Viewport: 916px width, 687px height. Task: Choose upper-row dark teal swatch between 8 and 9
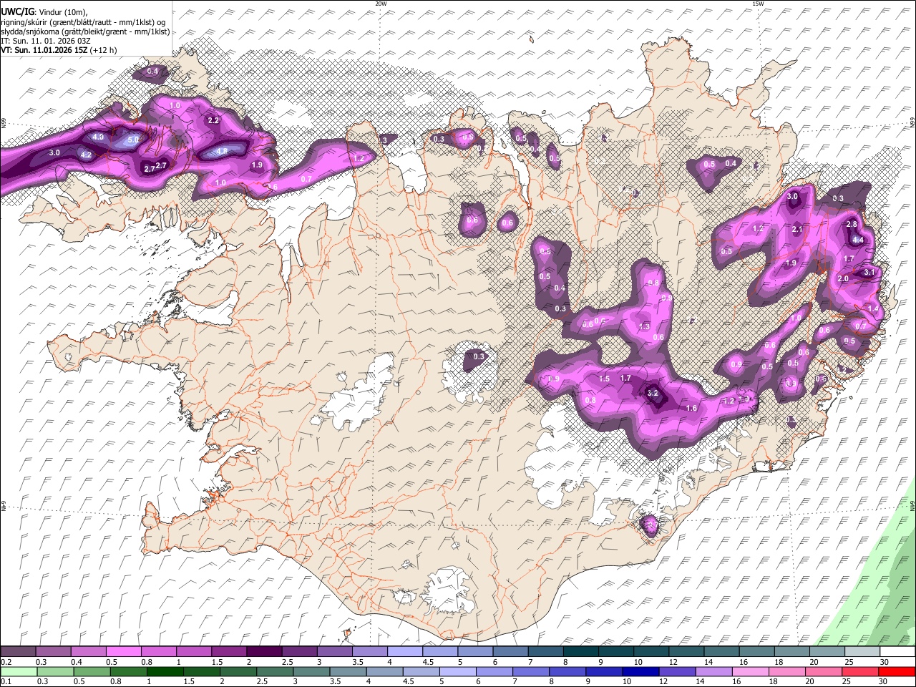580,652
